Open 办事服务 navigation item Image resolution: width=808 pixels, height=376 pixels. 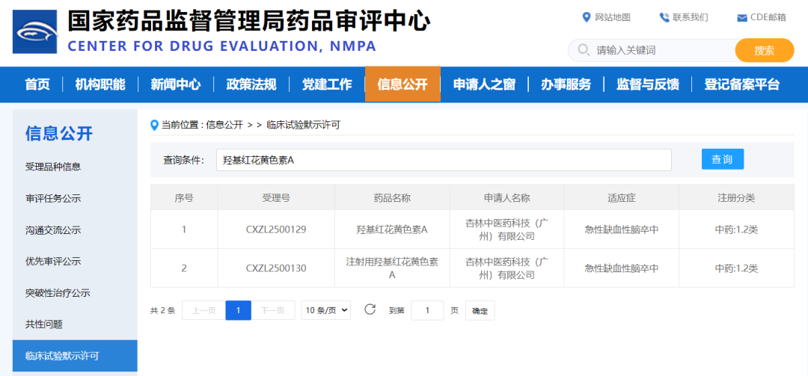coord(566,84)
